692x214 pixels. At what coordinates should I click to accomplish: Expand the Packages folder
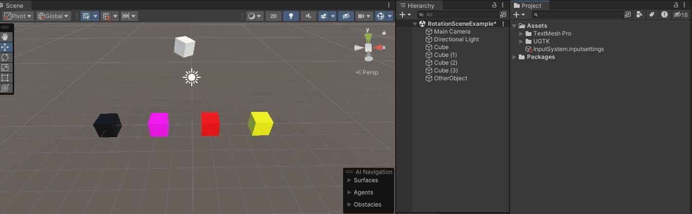(514, 57)
